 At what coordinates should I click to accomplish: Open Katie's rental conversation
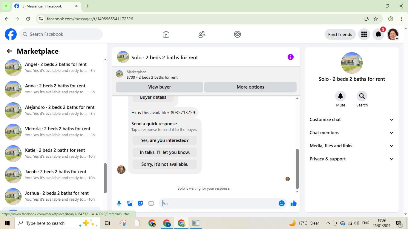(x=51, y=153)
